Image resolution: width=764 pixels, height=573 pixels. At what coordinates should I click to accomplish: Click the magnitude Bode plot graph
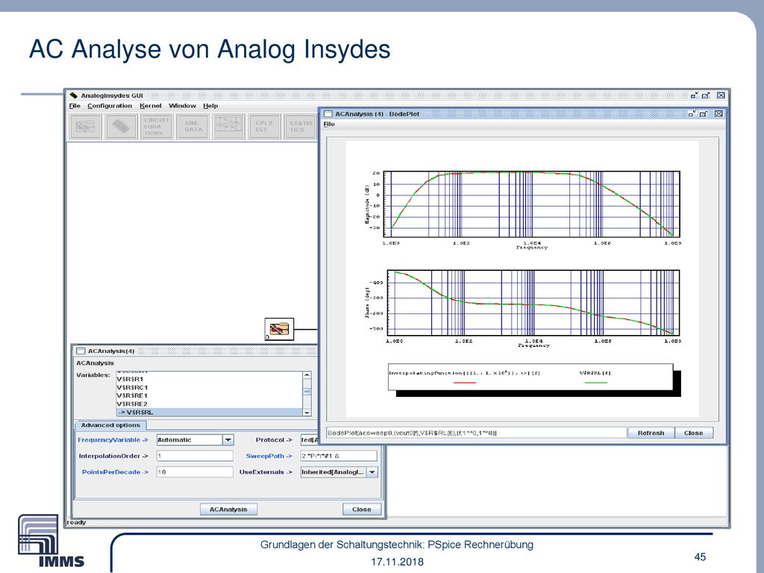[x=531, y=204]
